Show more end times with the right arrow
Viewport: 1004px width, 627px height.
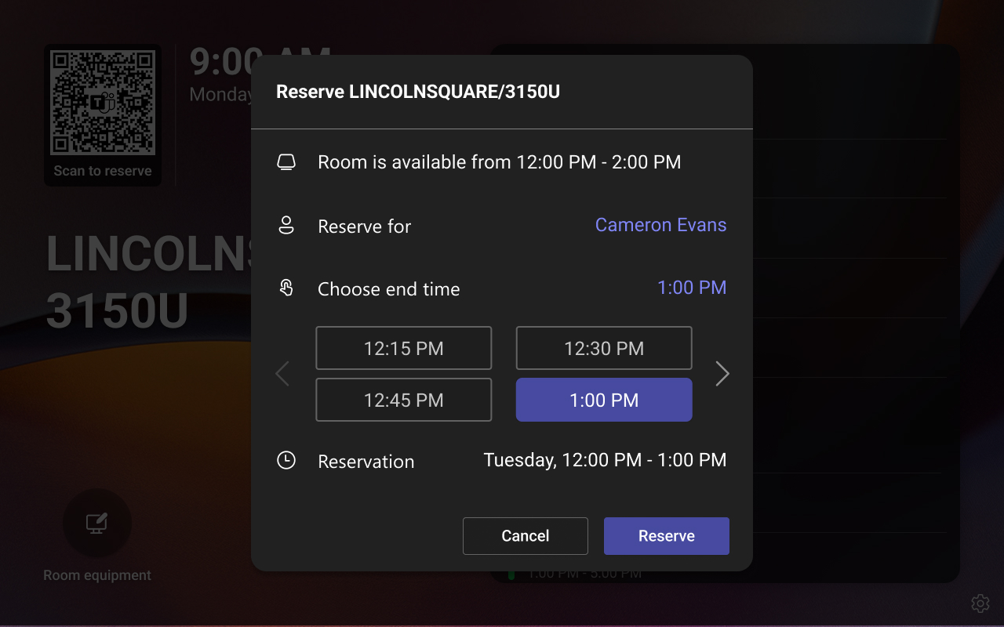tap(722, 374)
